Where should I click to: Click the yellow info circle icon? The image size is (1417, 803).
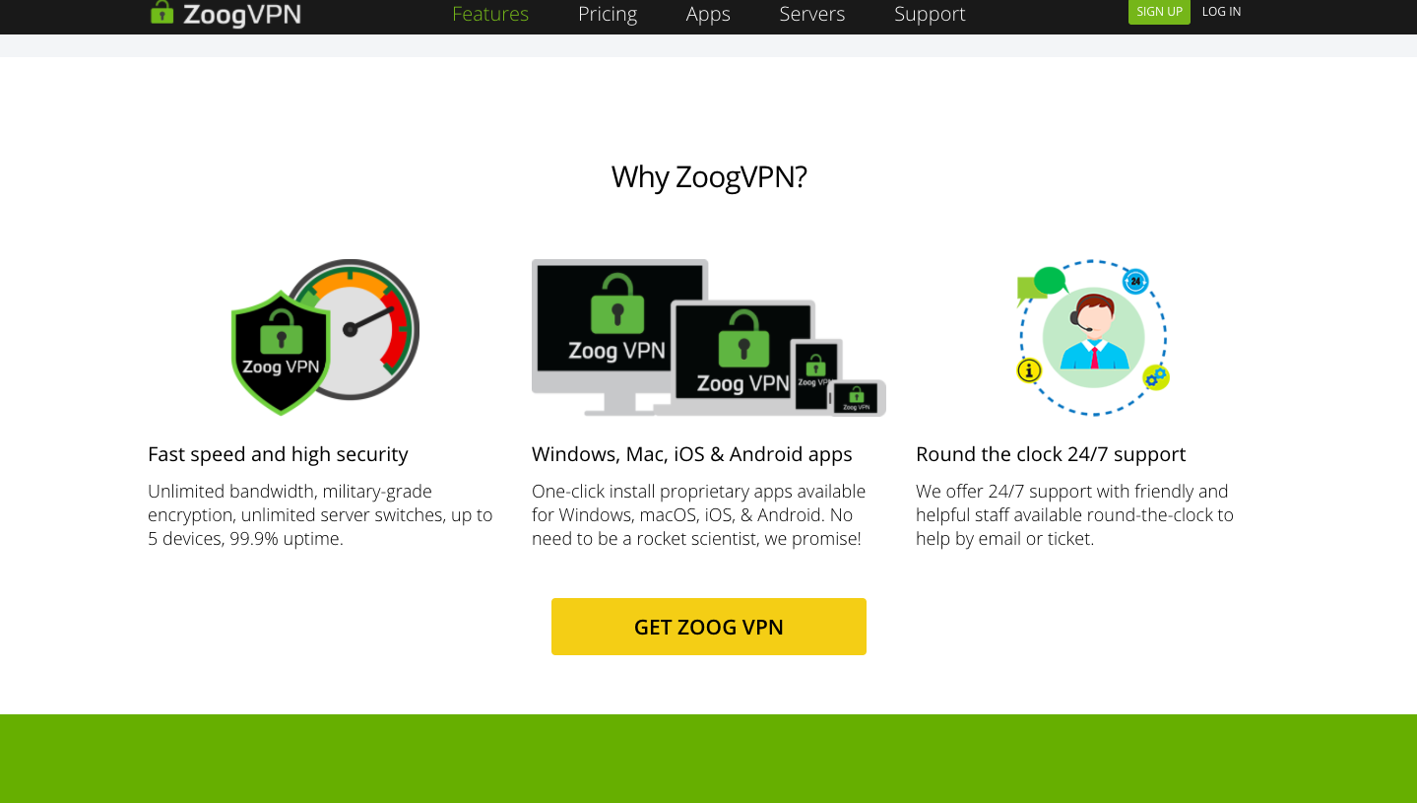(x=1029, y=370)
